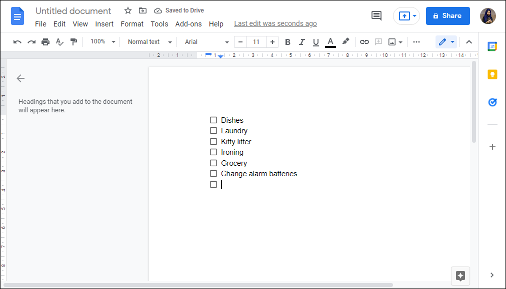Check the Grocery checkbox
The height and width of the screenshot is (289, 506).
(x=213, y=163)
